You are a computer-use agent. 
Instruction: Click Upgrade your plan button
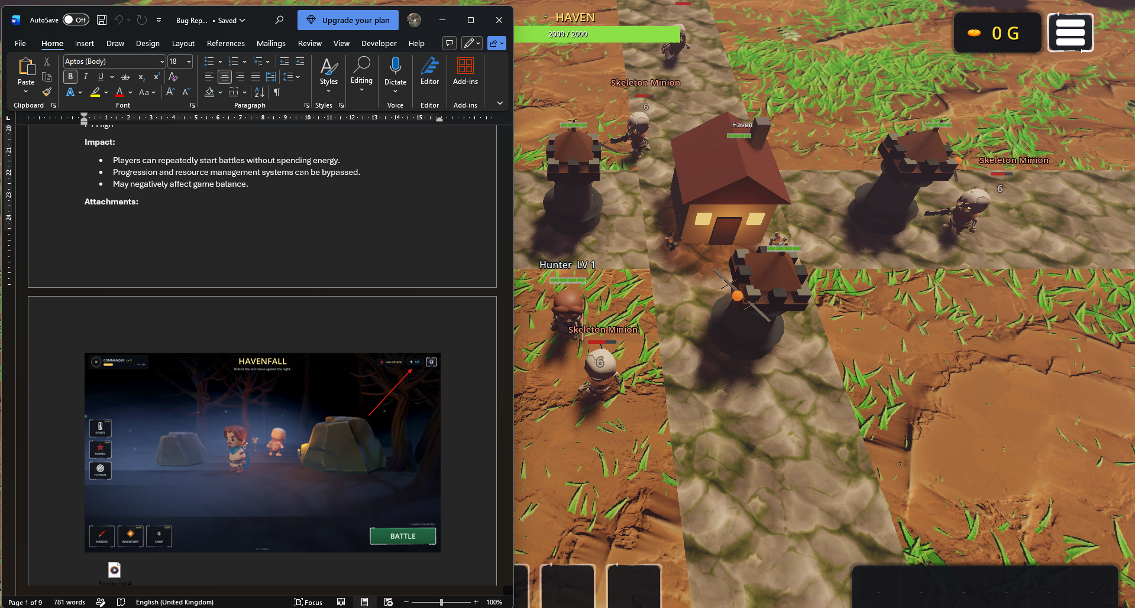pos(348,20)
